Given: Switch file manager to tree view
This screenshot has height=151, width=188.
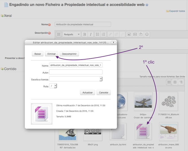Looking at the screenshot, I should 181,82.
